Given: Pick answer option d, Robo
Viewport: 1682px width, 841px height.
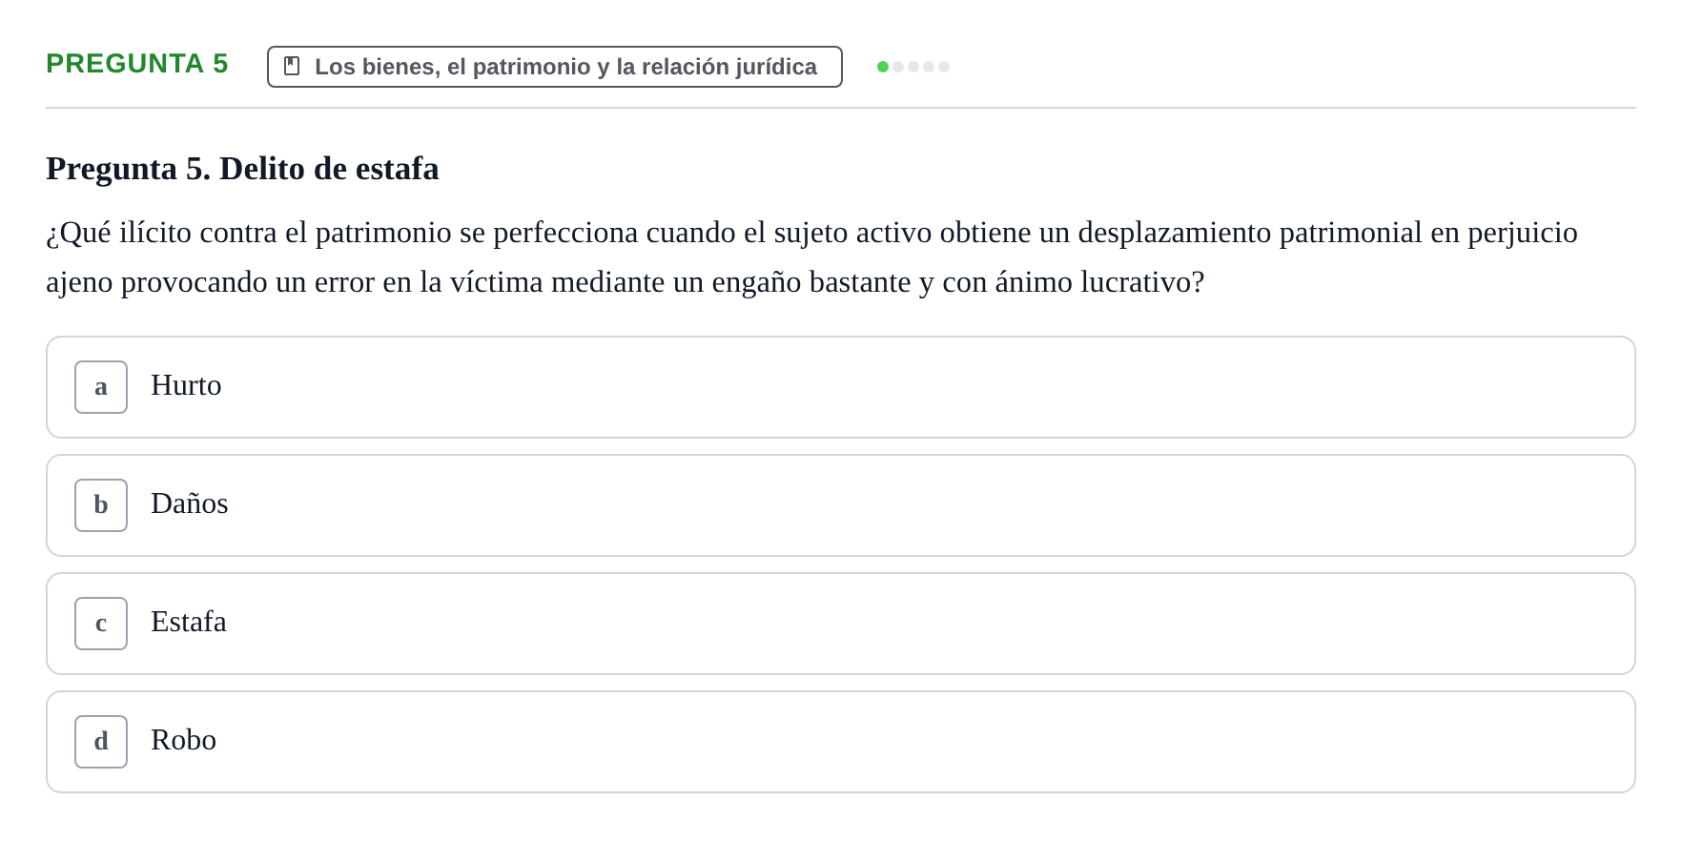Looking at the screenshot, I should click(840, 742).
